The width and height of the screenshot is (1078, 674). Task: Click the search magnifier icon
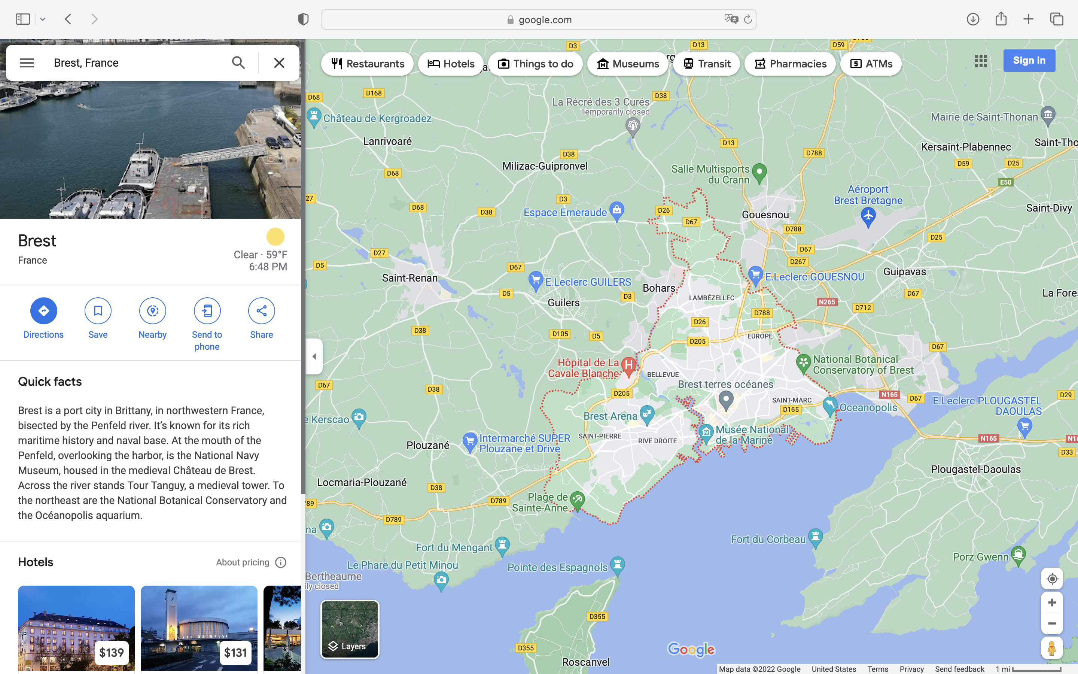(238, 63)
